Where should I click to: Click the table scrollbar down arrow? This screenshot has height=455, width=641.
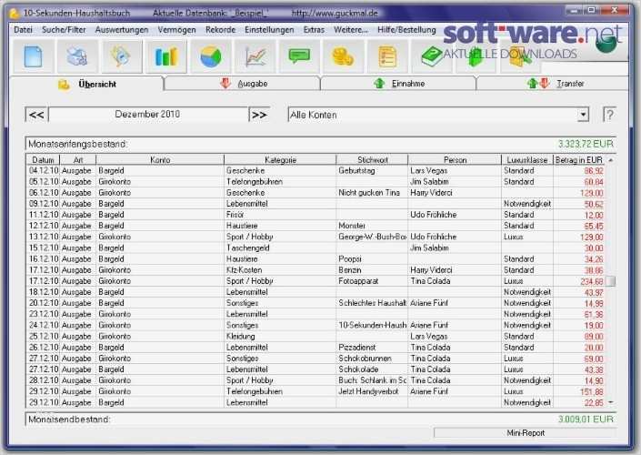pos(611,402)
